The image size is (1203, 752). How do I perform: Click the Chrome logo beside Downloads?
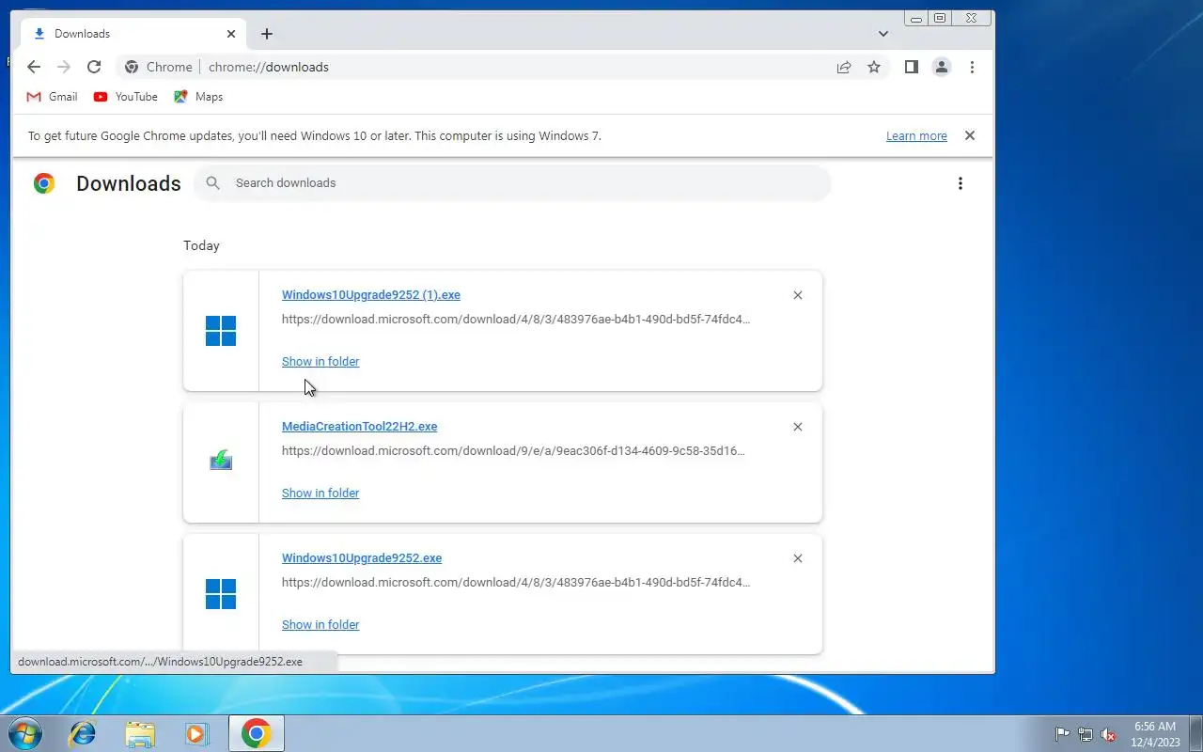(x=43, y=183)
